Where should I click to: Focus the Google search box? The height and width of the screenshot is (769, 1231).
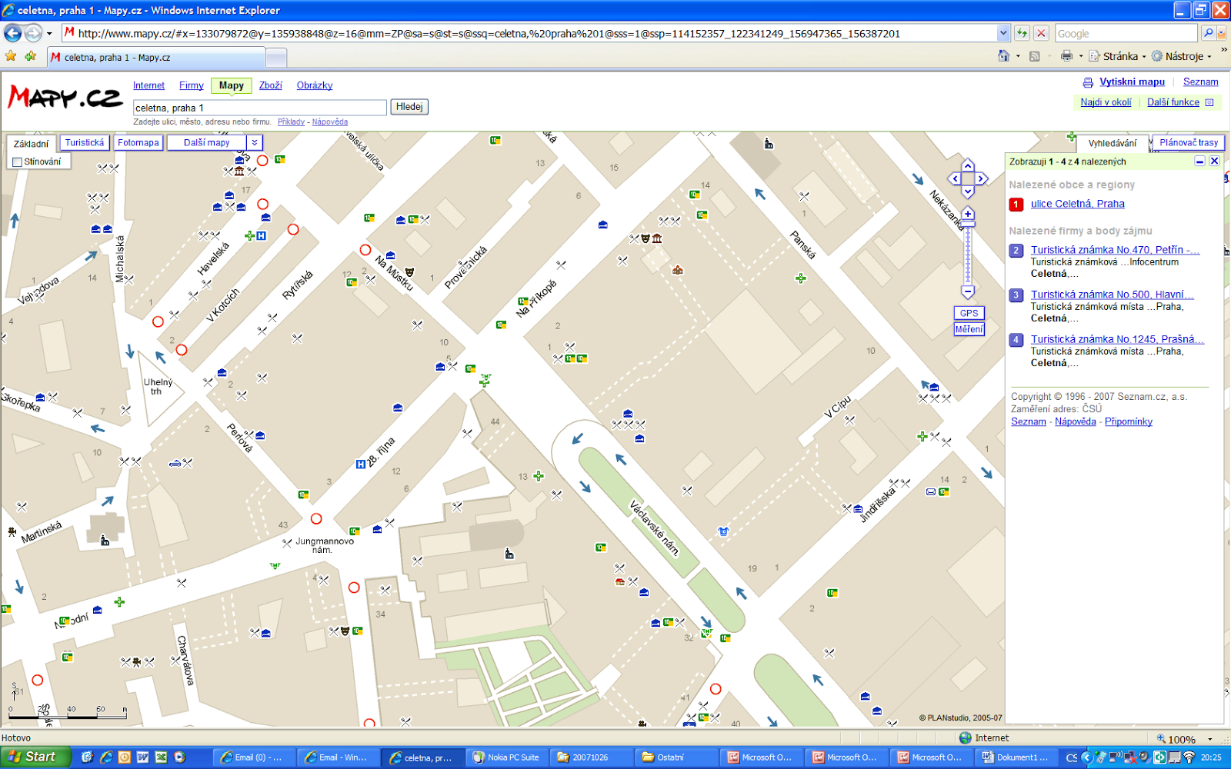tap(1126, 34)
